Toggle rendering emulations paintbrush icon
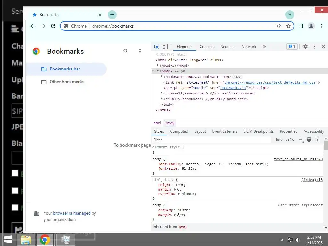Image resolution: width=328 pixels, height=246 pixels. pyautogui.click(x=309, y=140)
